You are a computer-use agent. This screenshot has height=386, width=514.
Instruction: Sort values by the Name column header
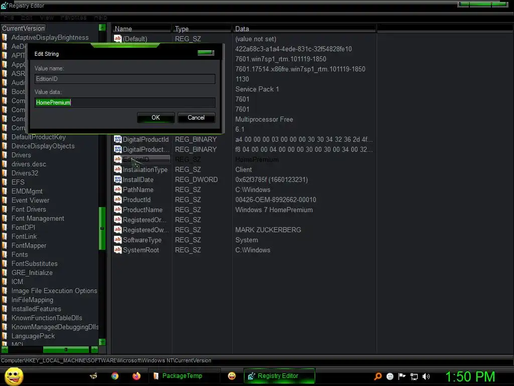[x=142, y=29]
